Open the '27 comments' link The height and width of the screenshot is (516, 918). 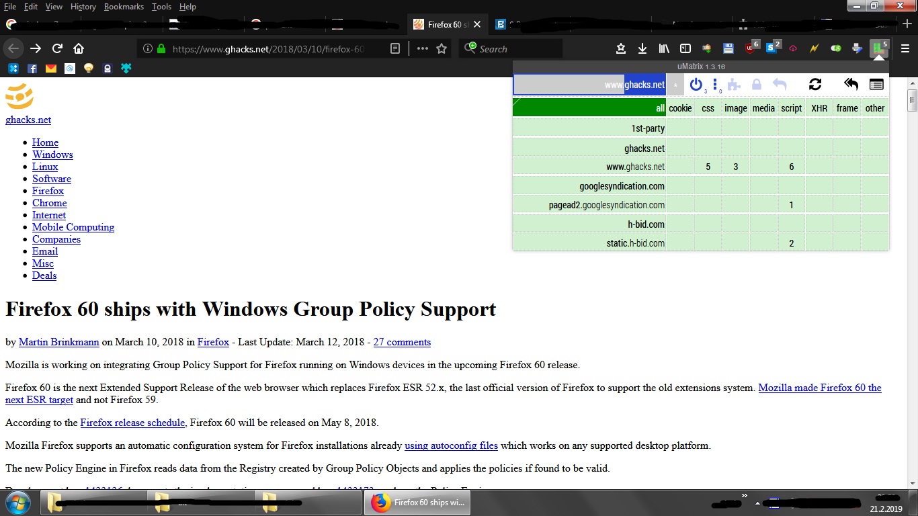tap(401, 342)
